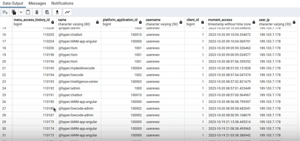Click timestamp 2023-10-20 08:57:01.423449

click(x=232, y=88)
